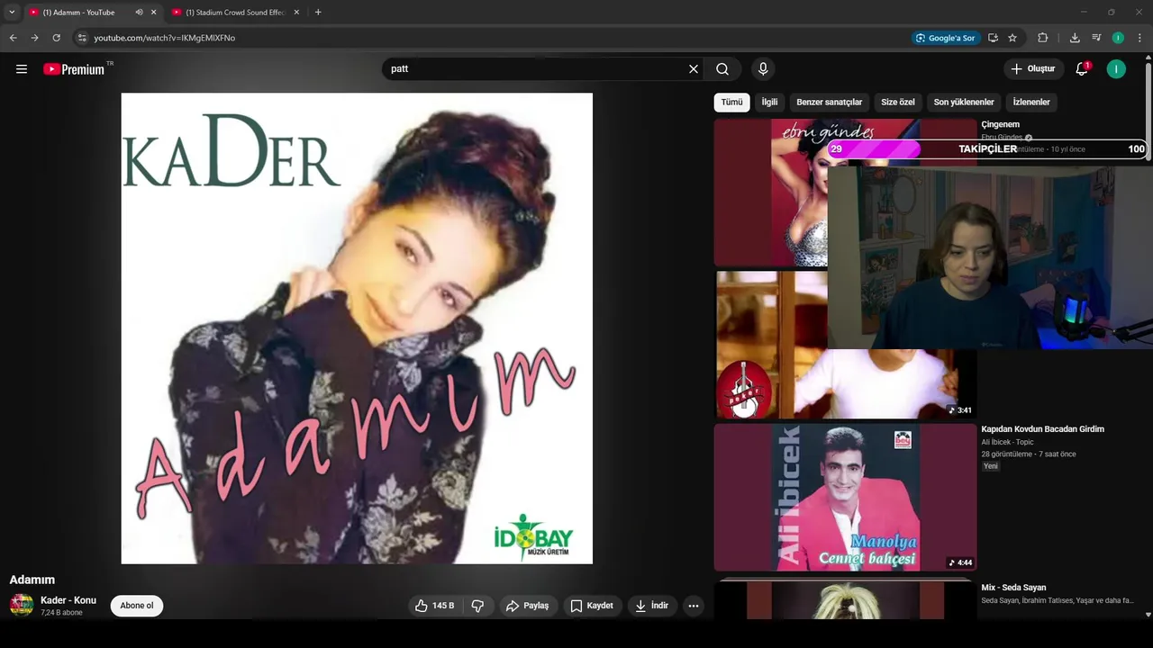Open more actions three-dot menu
This screenshot has height=648, width=1153.
(x=694, y=606)
